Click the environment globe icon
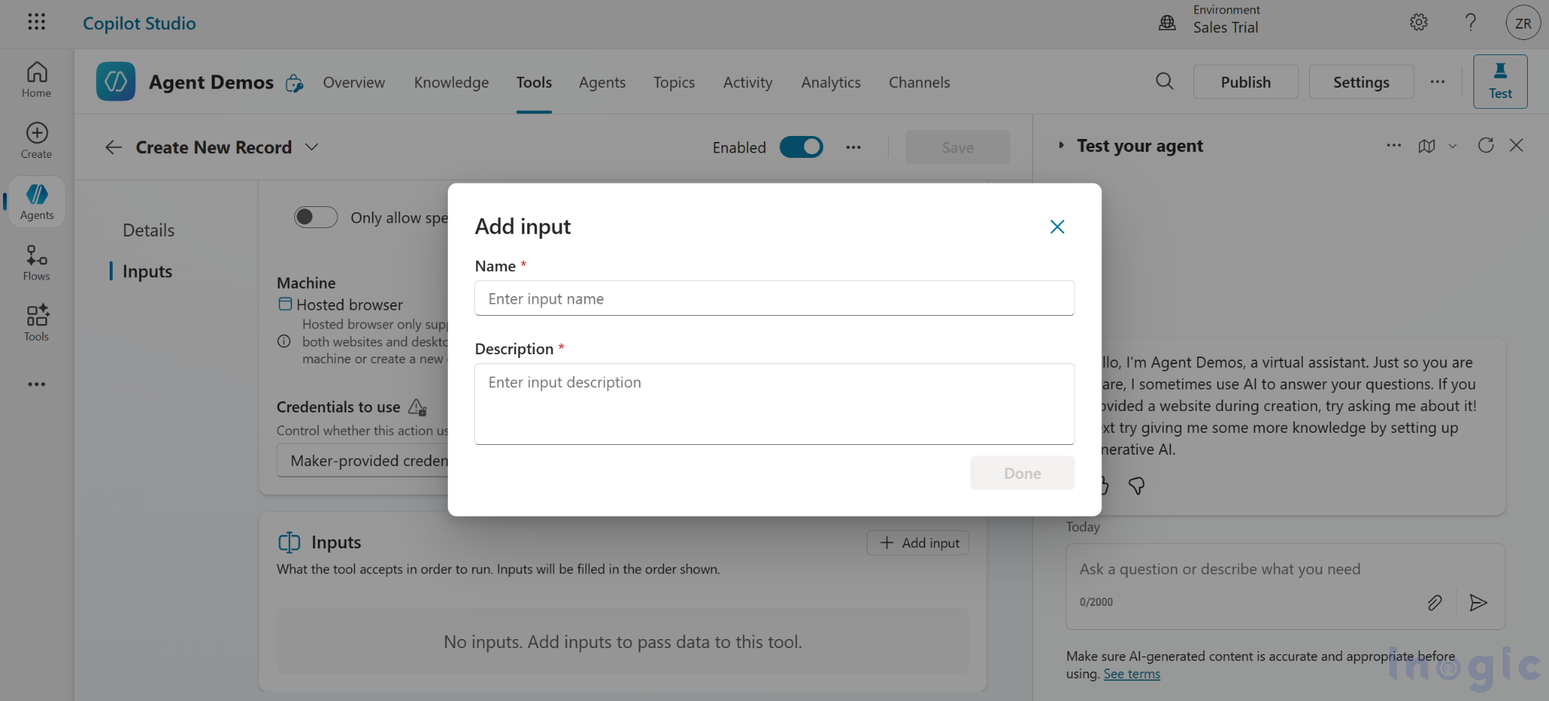The height and width of the screenshot is (701, 1549). click(x=1167, y=23)
